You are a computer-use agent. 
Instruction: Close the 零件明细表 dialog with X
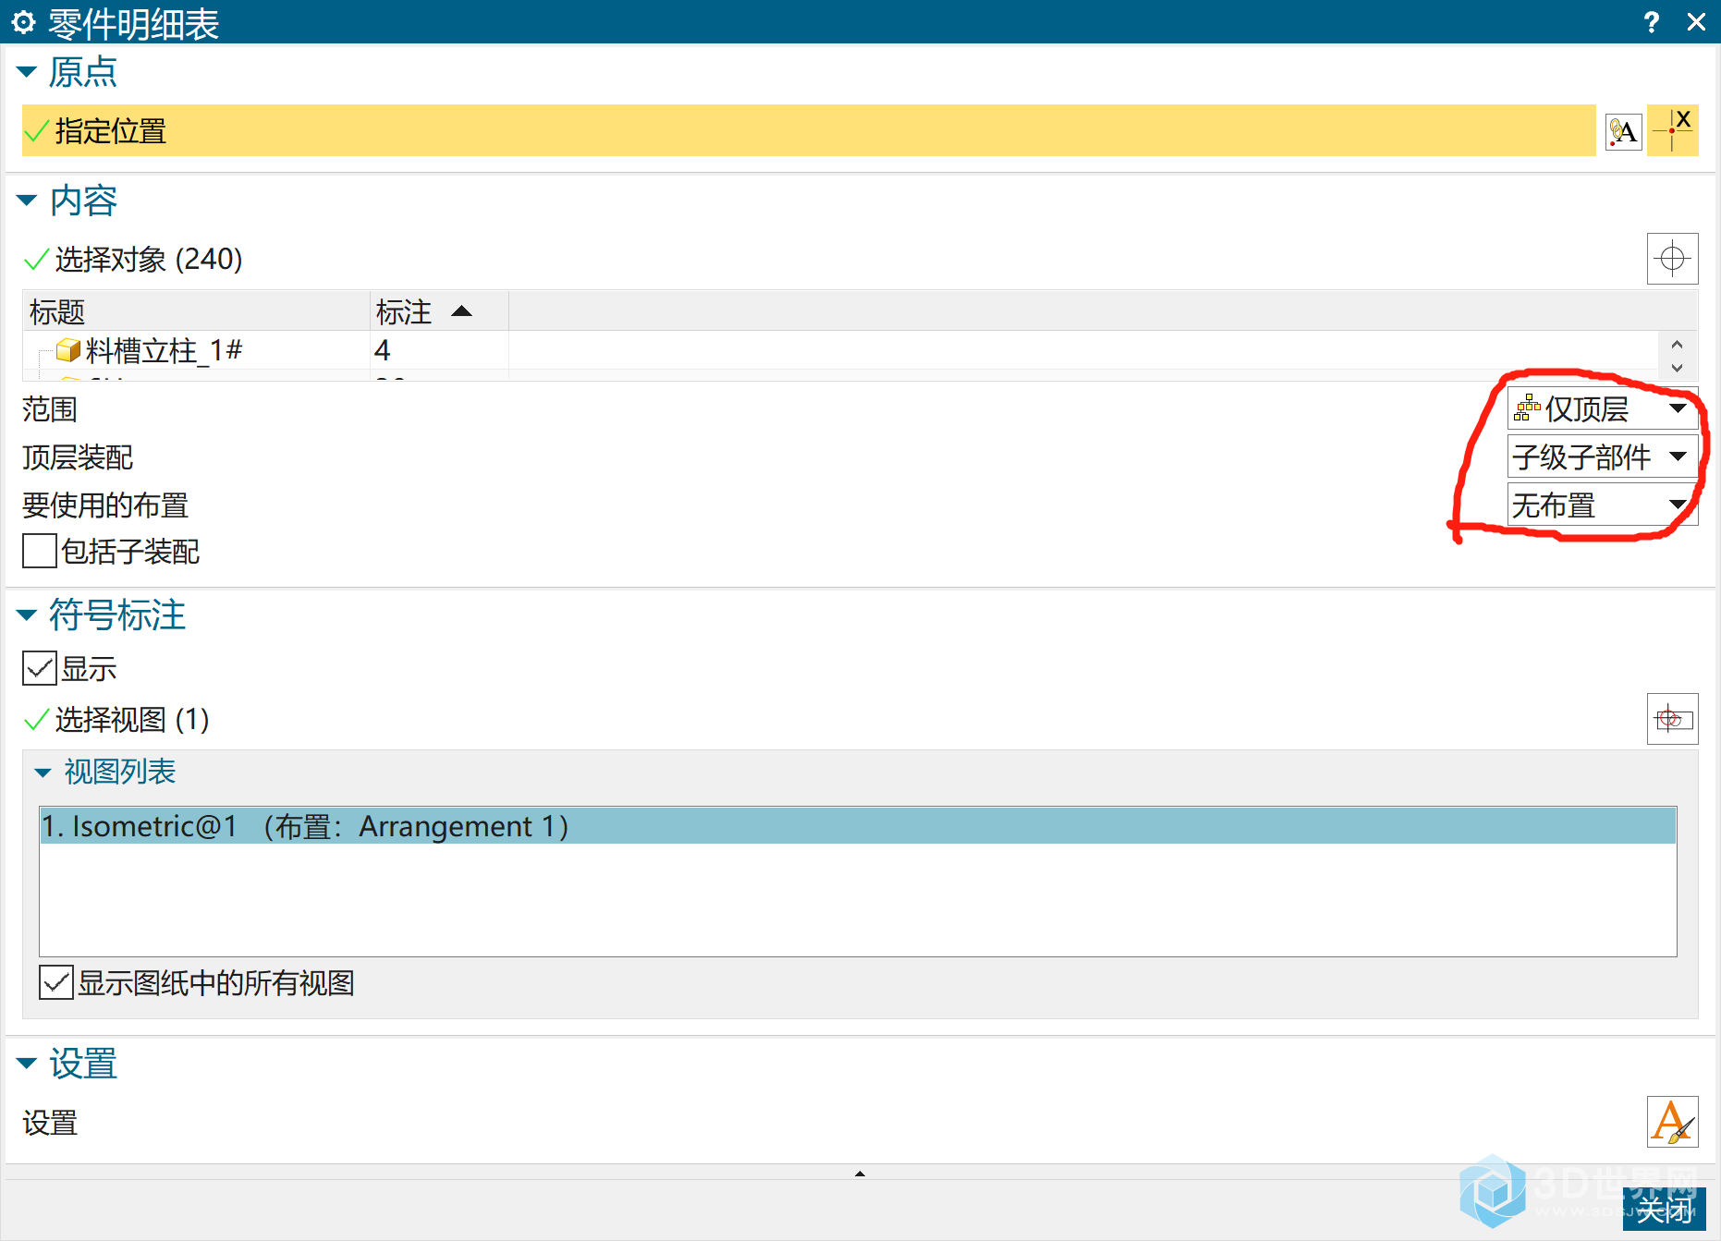[x=1696, y=22]
